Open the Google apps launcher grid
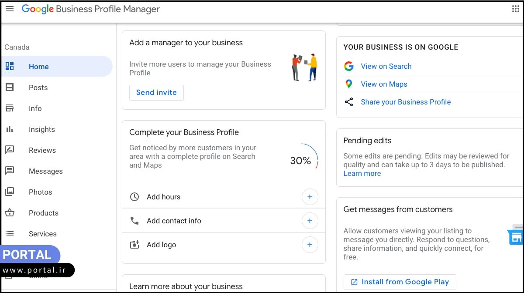Image resolution: width=524 pixels, height=293 pixels. pyautogui.click(x=516, y=9)
